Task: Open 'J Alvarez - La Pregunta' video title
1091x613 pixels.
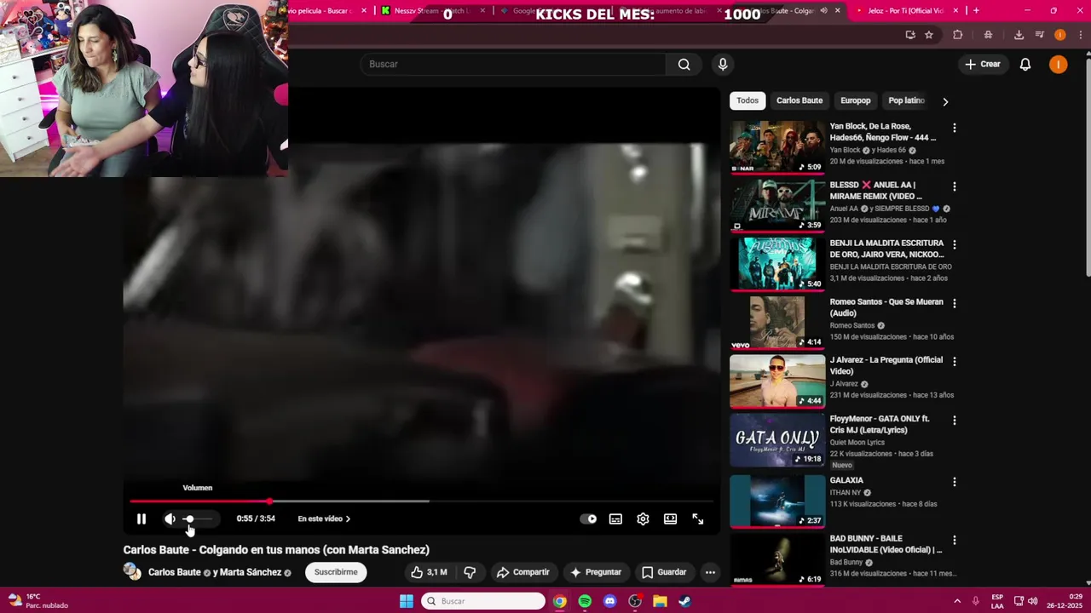Action: point(886,365)
